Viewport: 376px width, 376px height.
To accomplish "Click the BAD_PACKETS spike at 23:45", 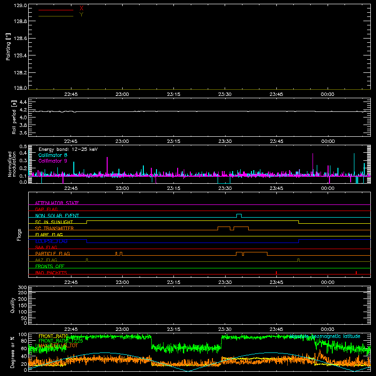I will point(276,273).
